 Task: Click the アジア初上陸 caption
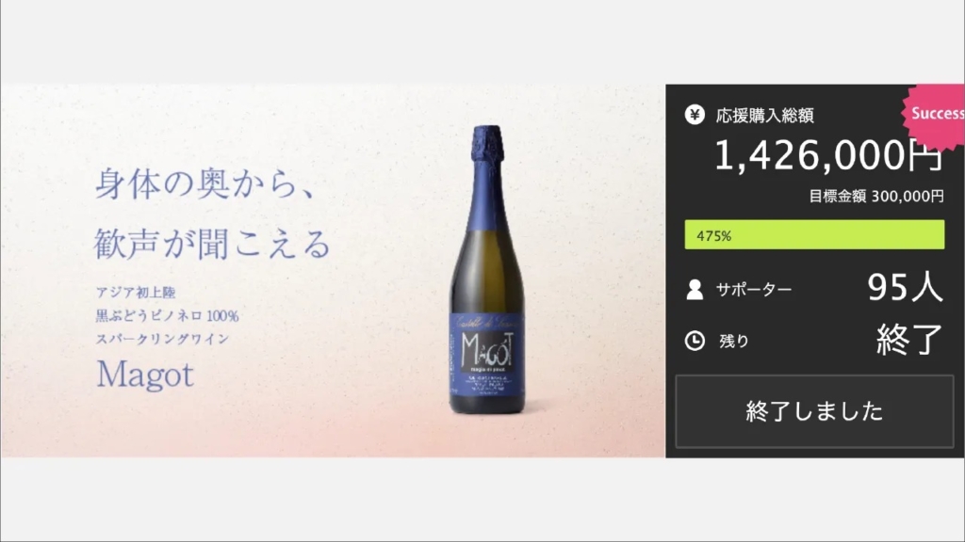click(136, 293)
